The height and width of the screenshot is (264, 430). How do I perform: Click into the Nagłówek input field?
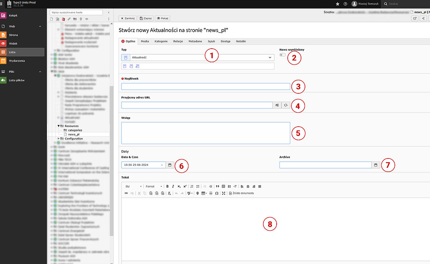pos(205,86)
